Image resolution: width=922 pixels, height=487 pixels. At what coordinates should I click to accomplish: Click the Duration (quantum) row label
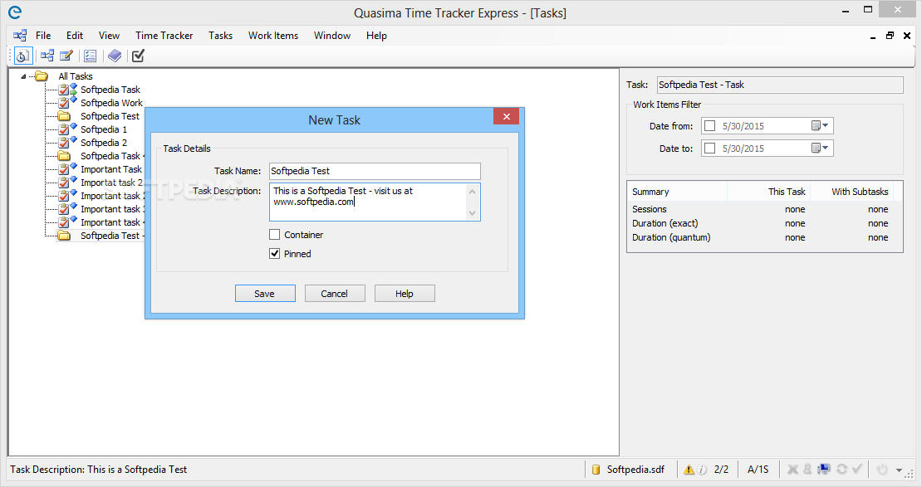[x=671, y=237]
